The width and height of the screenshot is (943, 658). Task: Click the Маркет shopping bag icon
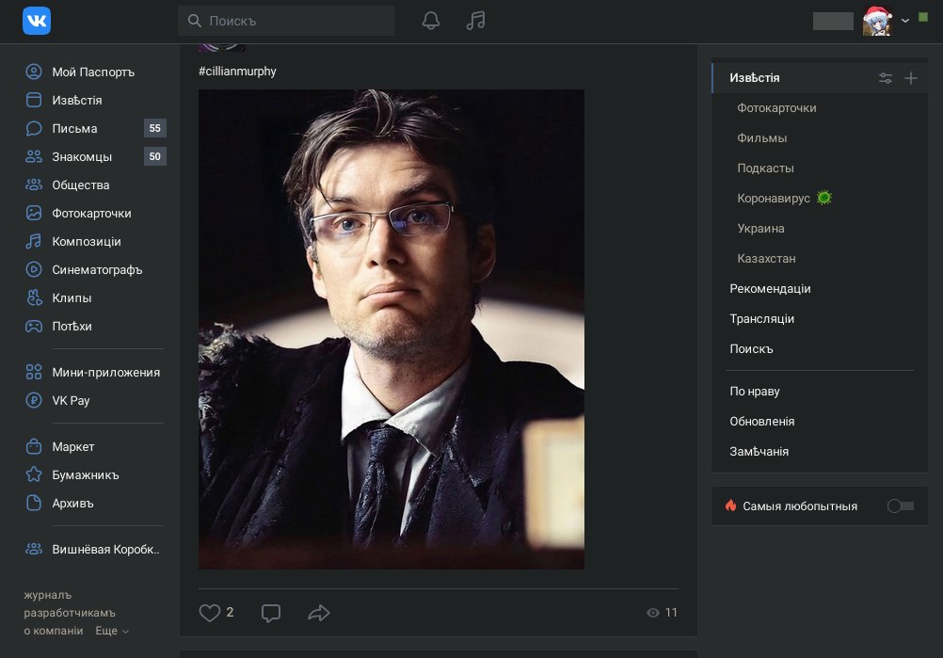coord(34,446)
